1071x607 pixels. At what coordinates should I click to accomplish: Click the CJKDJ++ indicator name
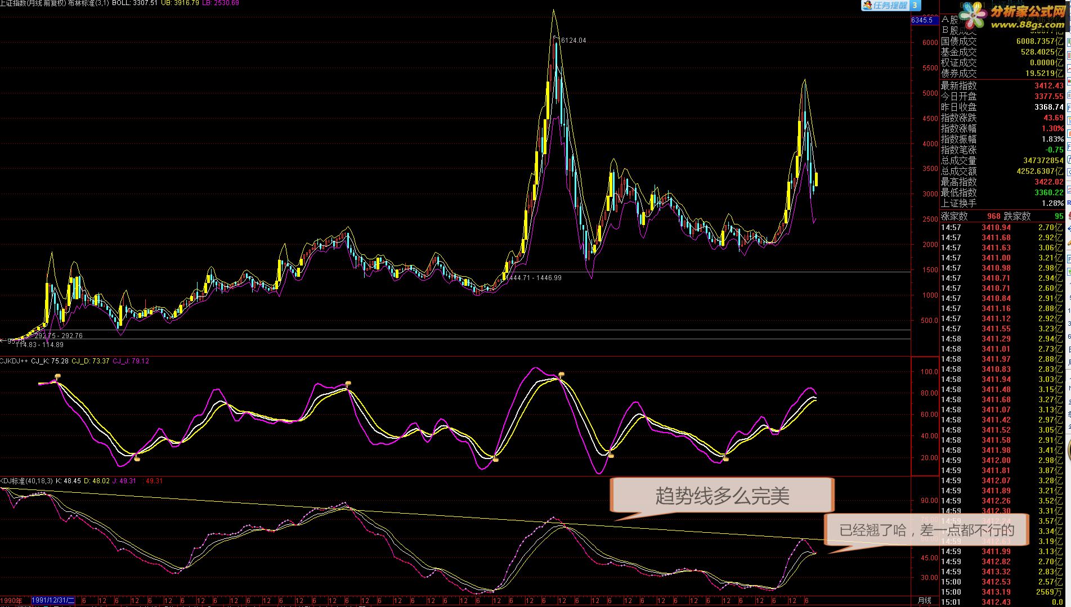pos(14,361)
